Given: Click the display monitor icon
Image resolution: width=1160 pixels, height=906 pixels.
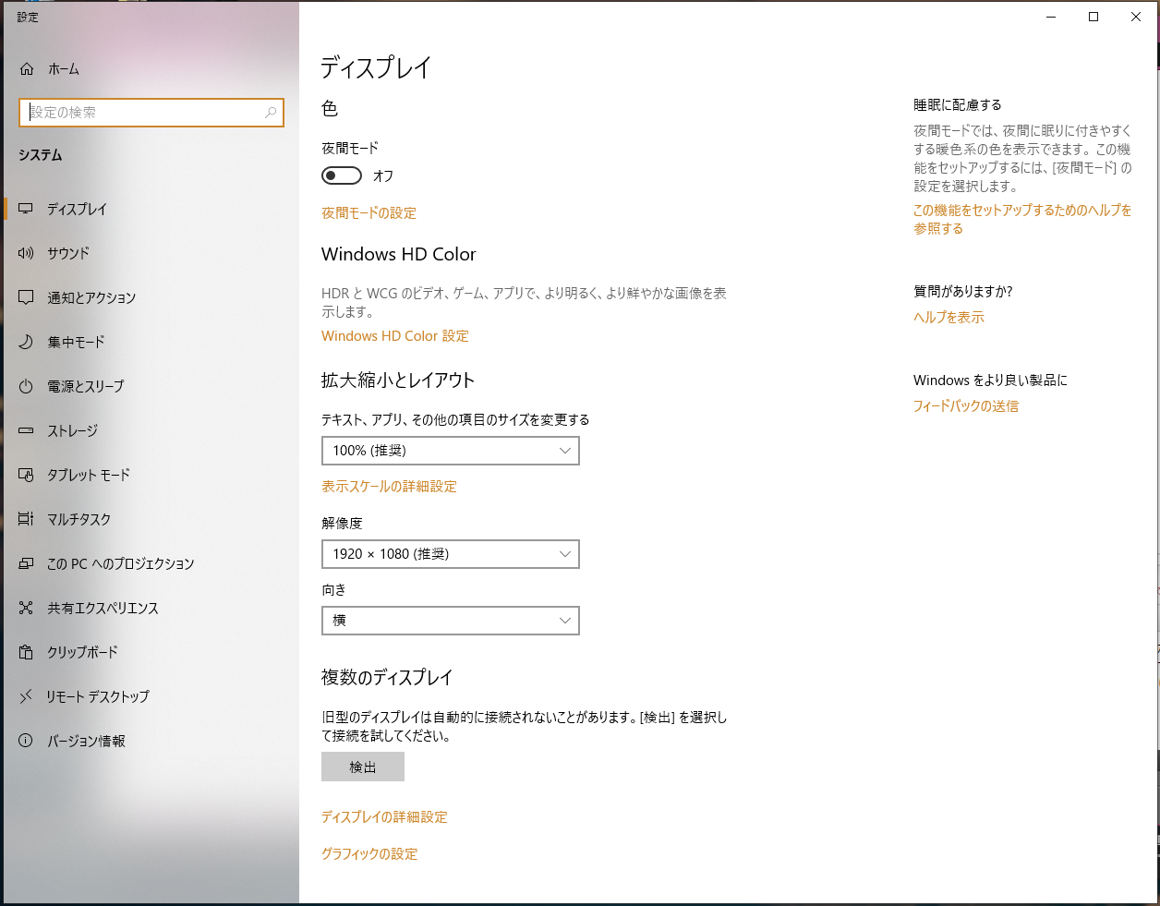Looking at the screenshot, I should coord(26,210).
